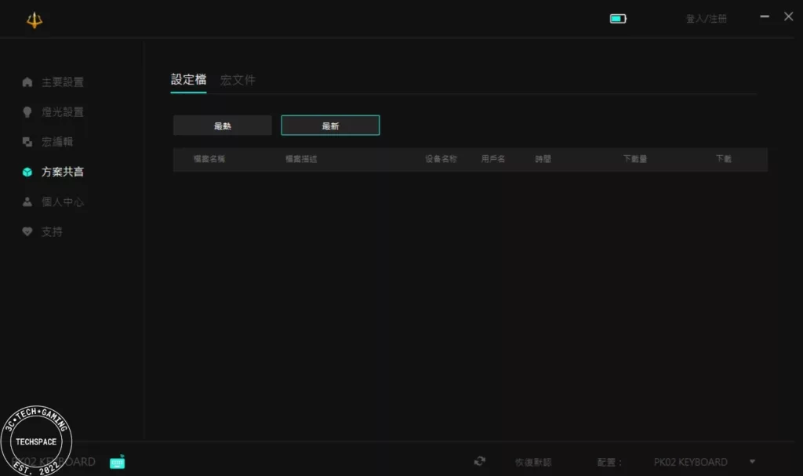The height and width of the screenshot is (476, 803).
Task: Click the 檔案名稱 column header
Action: click(x=209, y=159)
